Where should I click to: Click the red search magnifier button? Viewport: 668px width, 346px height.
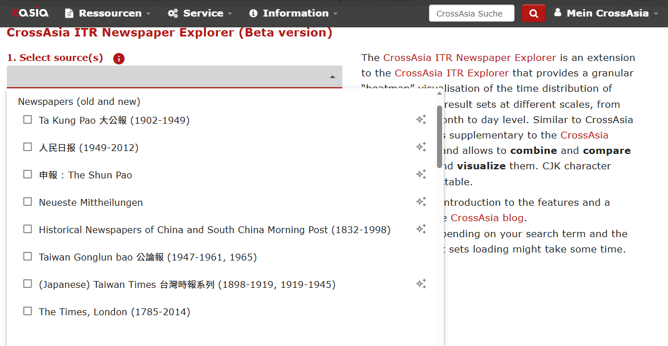[533, 13]
